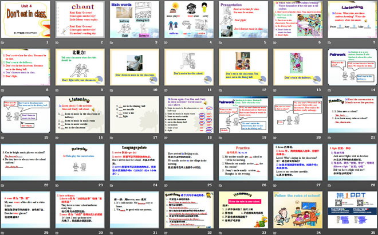Click the animation star icon below slide 16
This screenshot has height=235, width=378.
click(x=57, y=138)
